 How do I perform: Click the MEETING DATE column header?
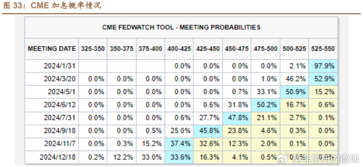tap(52, 49)
